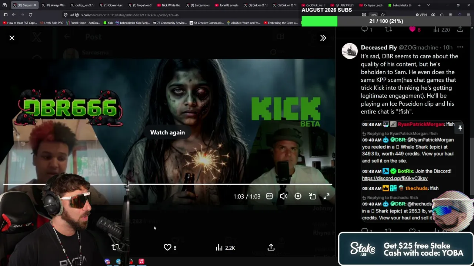Click the Watch again button
Screen dimensions: 474x266
(167, 132)
